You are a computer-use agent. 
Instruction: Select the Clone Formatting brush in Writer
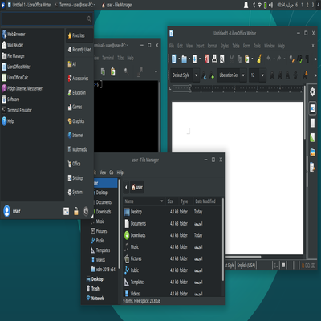pyautogui.click(x=259, y=59)
